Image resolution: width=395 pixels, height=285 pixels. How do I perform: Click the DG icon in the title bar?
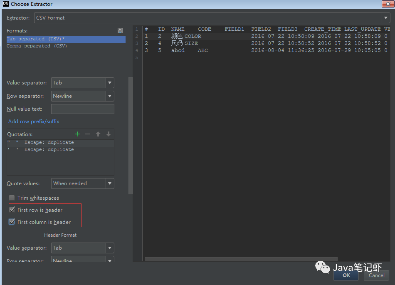click(6, 4)
